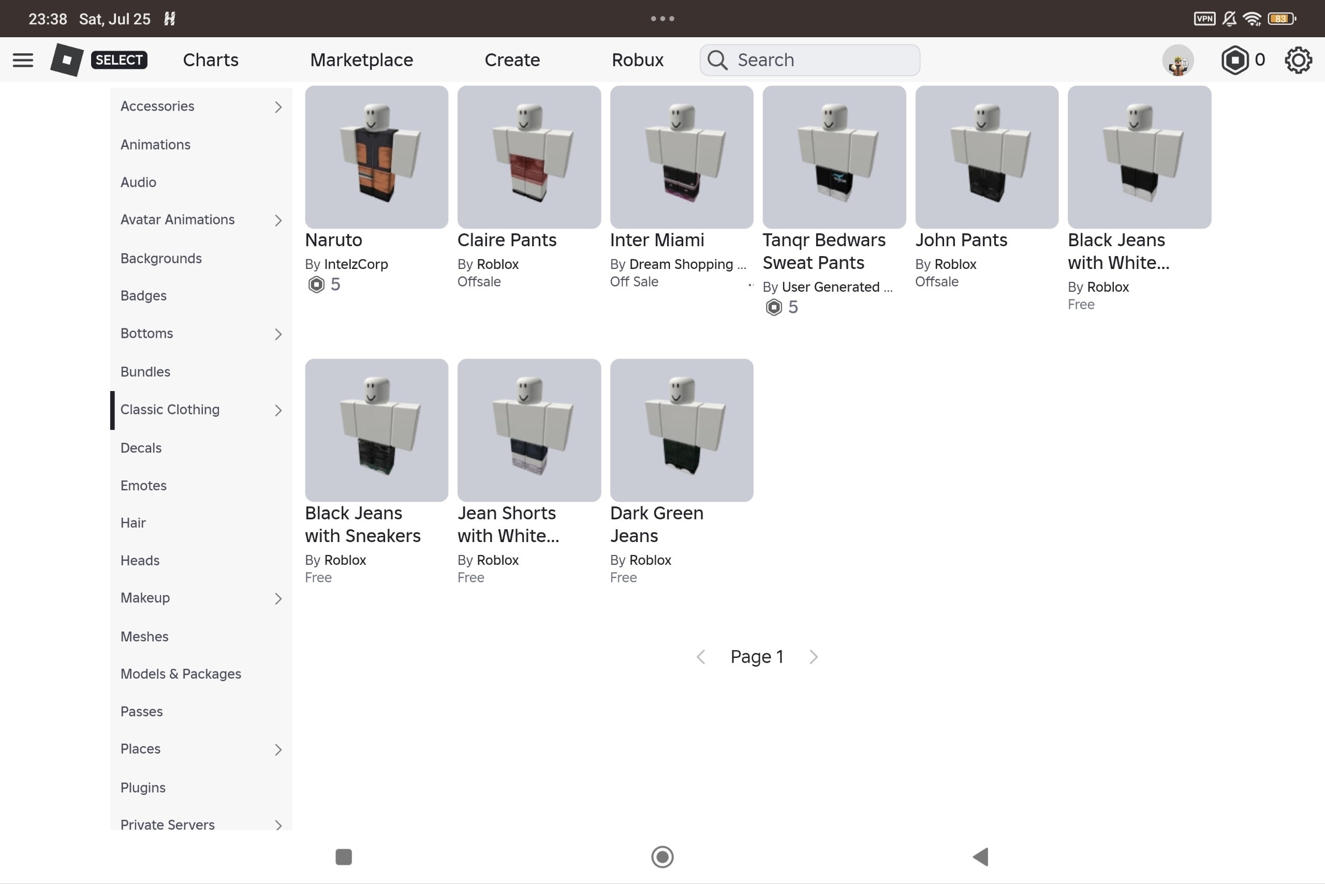The image size is (1325, 884).
Task: Tap the Android recent apps square button
Action: tap(344, 857)
